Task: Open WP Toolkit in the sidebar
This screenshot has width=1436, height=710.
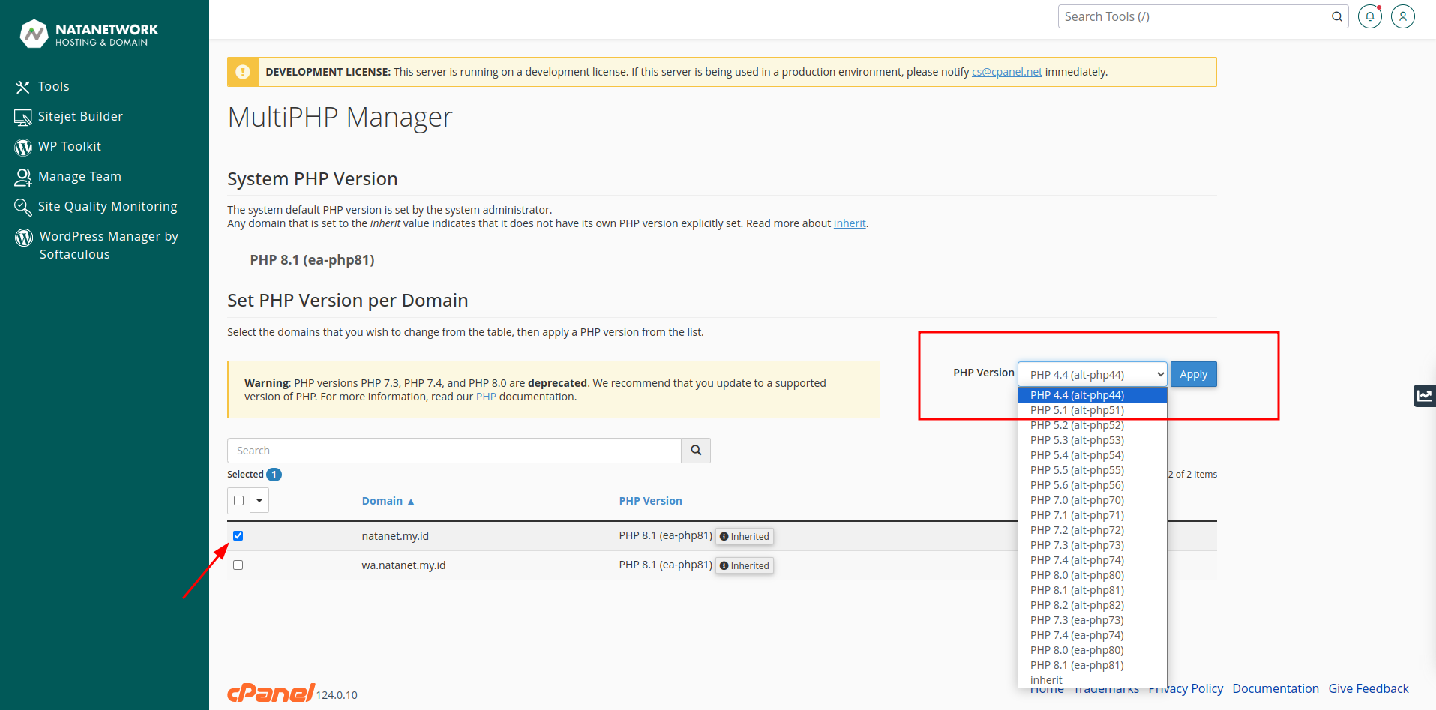Action: point(58,146)
